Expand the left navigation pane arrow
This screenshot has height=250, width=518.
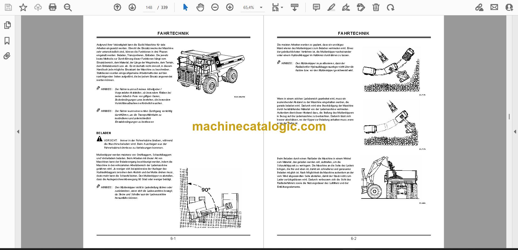18,132
